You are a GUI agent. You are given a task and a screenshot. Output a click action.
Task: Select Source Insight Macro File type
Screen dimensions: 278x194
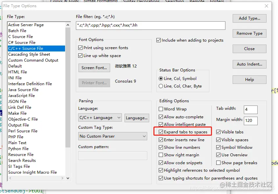[x=36, y=172]
